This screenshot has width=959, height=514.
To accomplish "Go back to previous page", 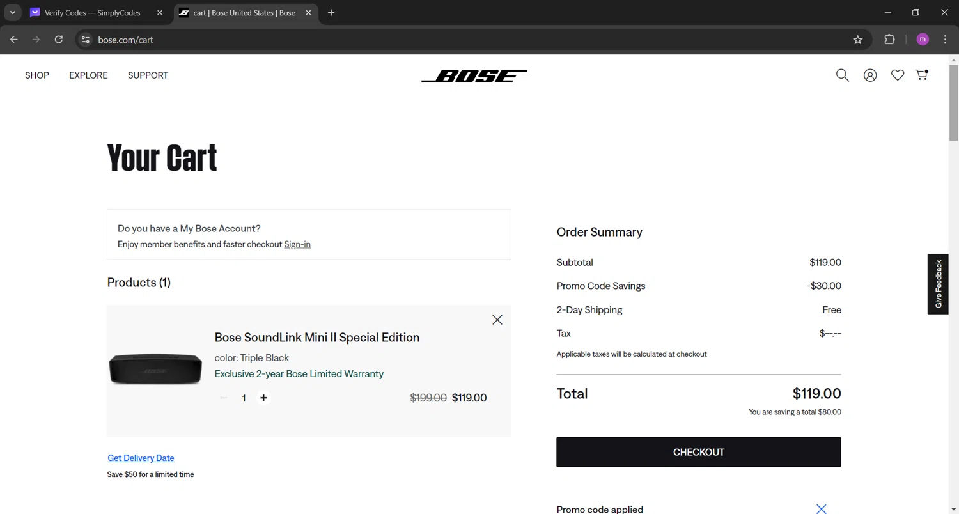I will coord(14,40).
